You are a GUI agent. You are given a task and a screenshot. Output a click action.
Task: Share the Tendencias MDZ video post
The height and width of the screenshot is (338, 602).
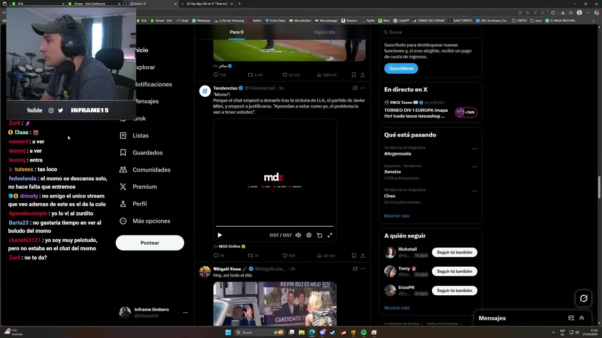[363, 256]
